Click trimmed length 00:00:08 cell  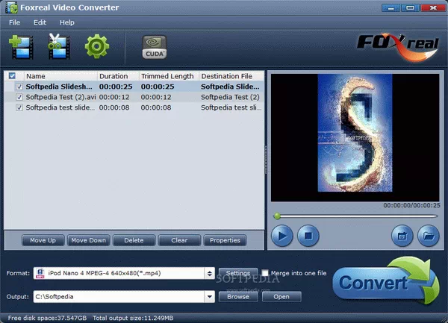coord(156,108)
